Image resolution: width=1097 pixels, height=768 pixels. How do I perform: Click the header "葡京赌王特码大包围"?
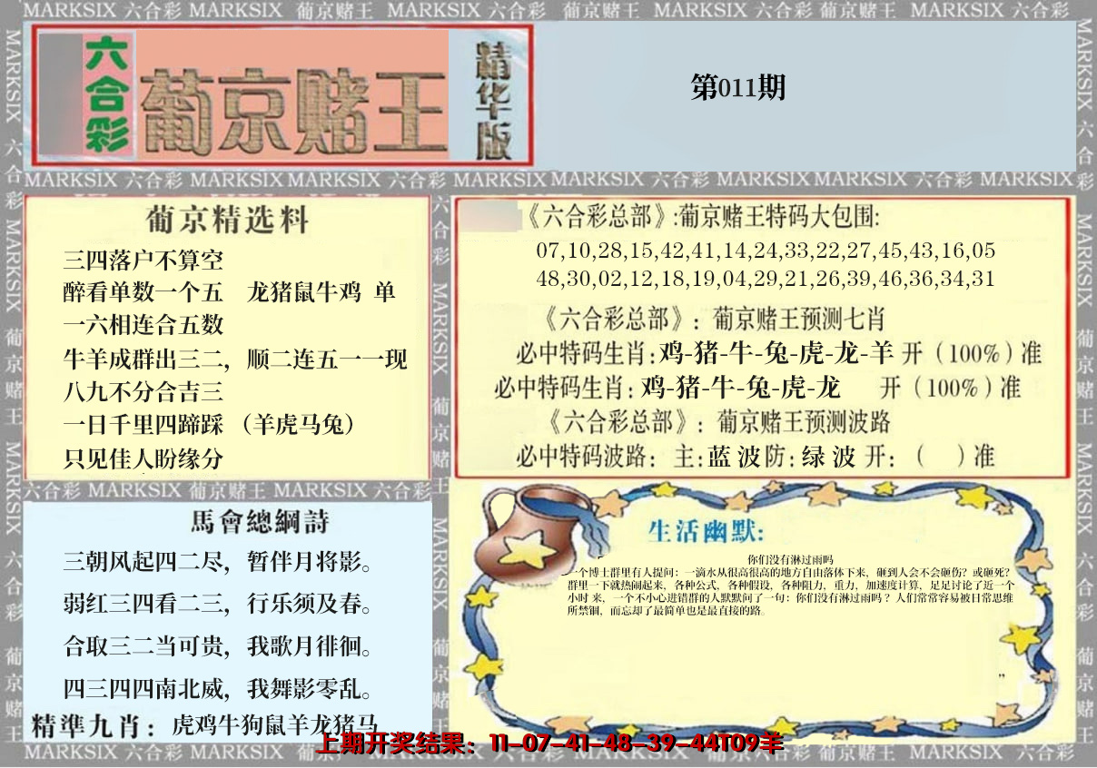pyautogui.click(x=779, y=219)
